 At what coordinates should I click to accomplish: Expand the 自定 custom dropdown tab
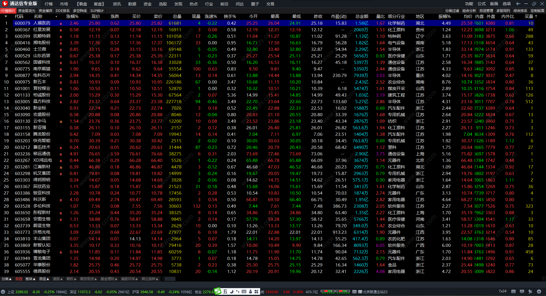pyautogui.click(x=44, y=279)
